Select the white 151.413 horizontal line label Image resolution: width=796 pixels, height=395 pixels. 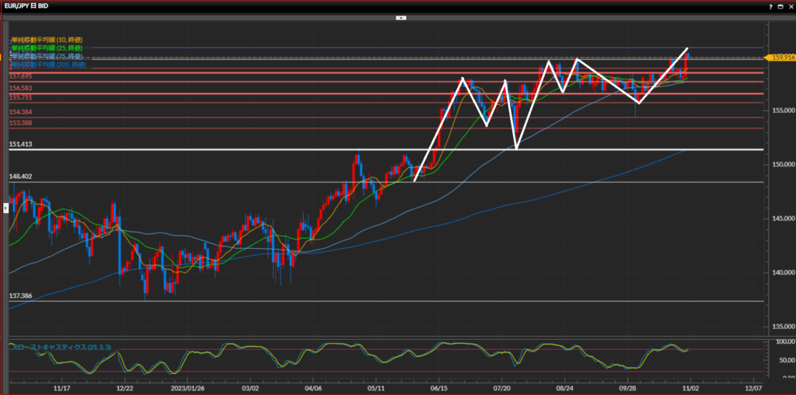[x=20, y=145]
